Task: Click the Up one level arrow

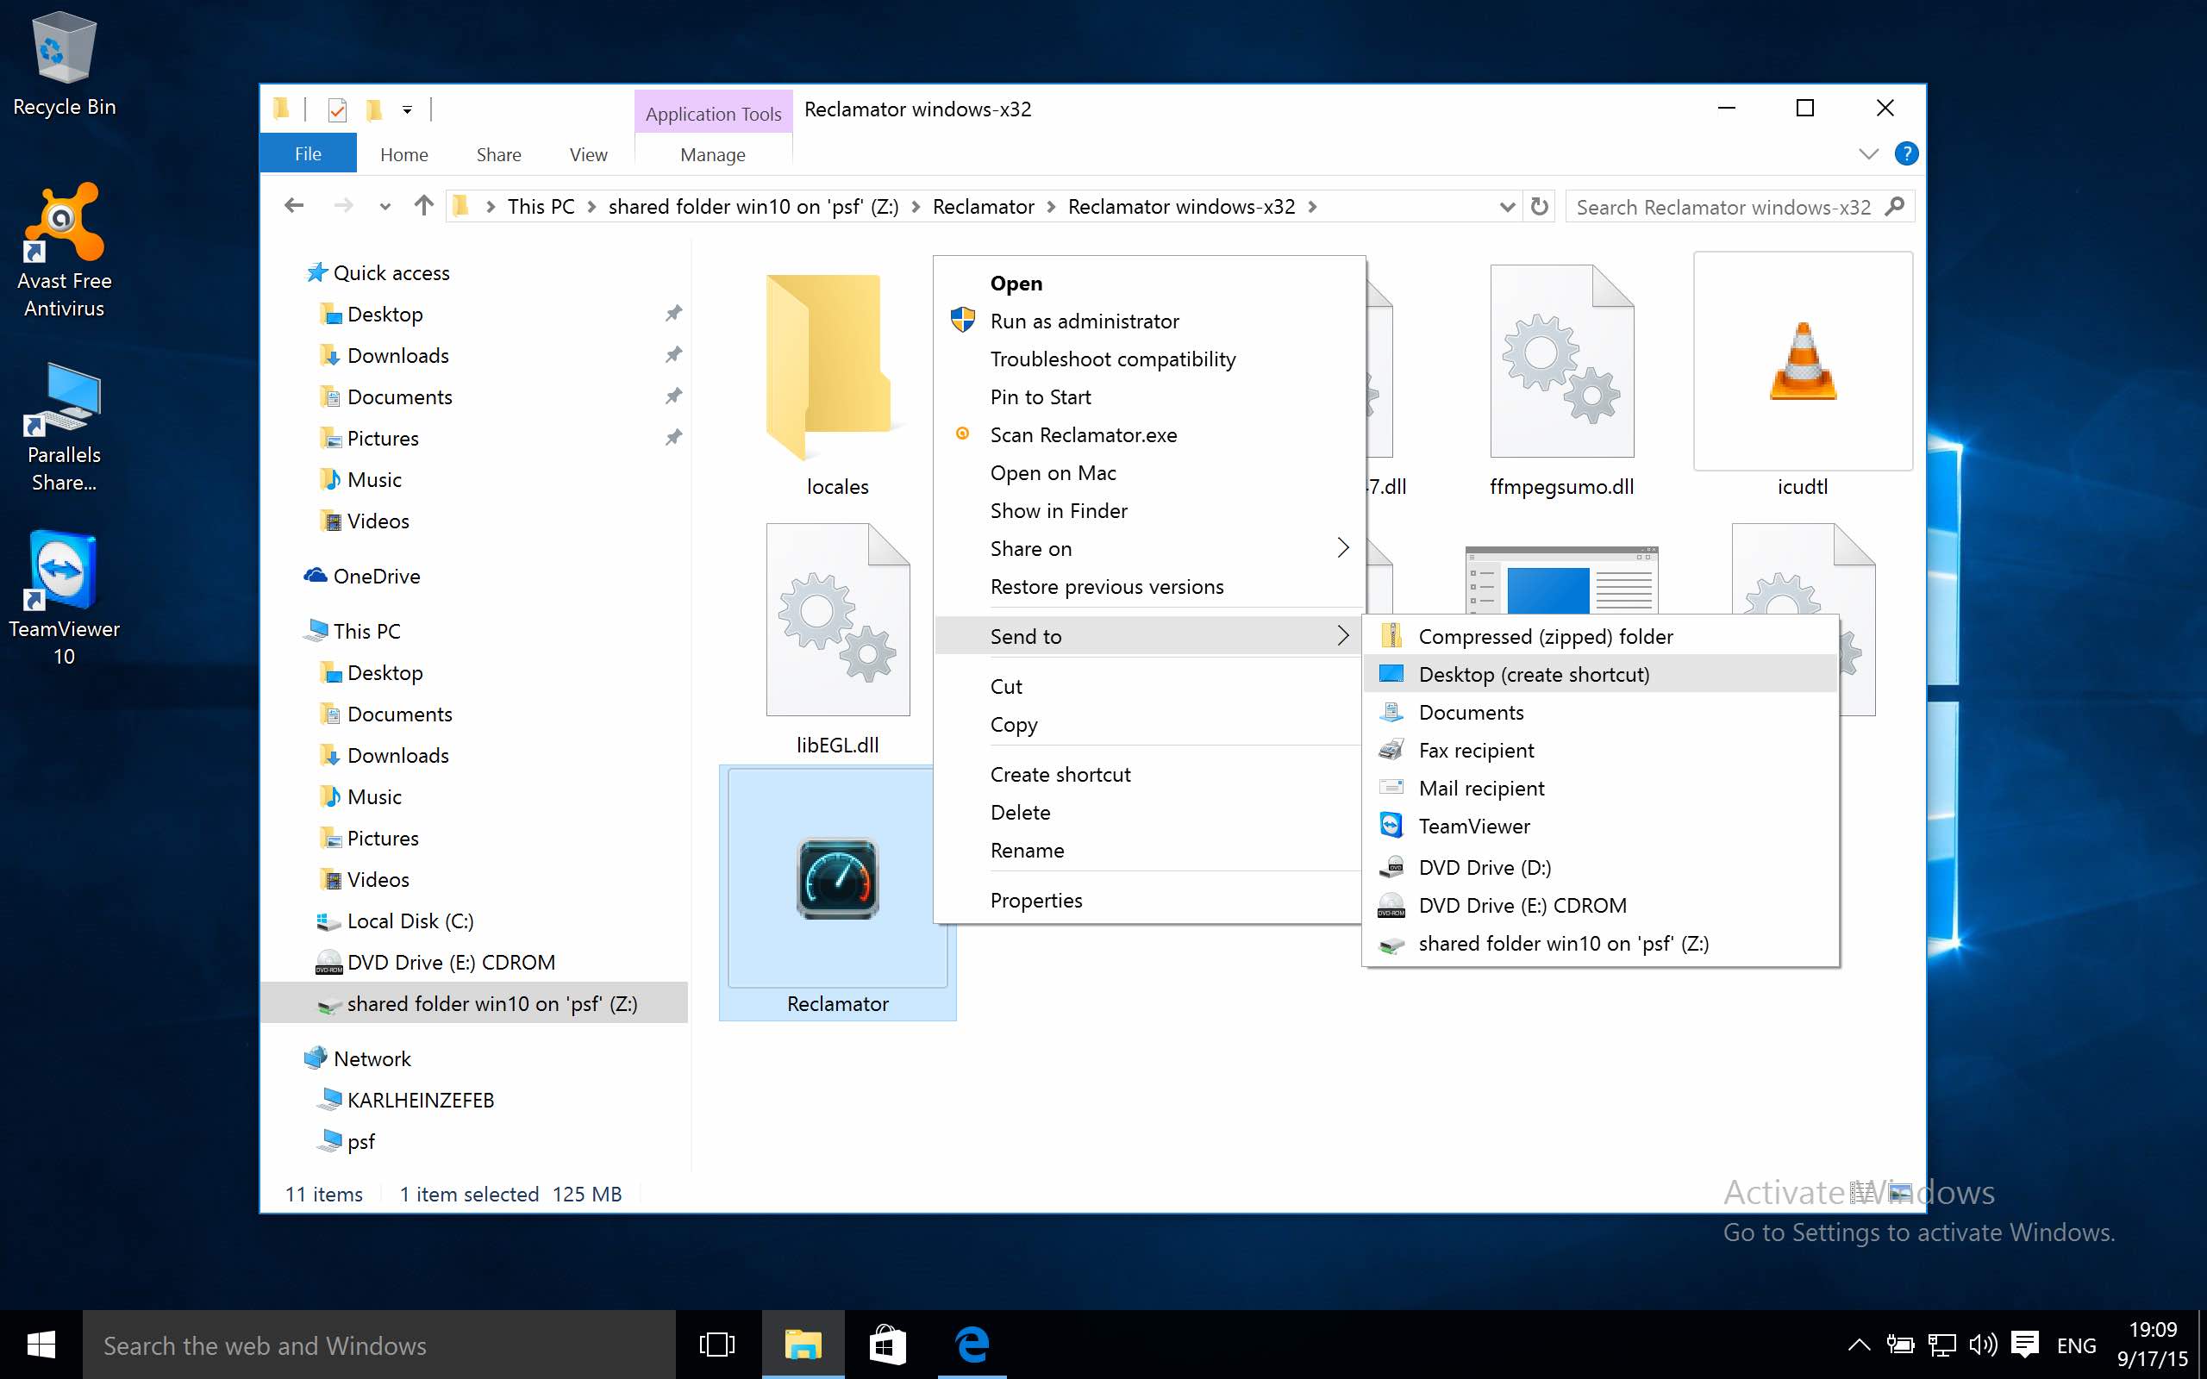Action: [x=423, y=206]
